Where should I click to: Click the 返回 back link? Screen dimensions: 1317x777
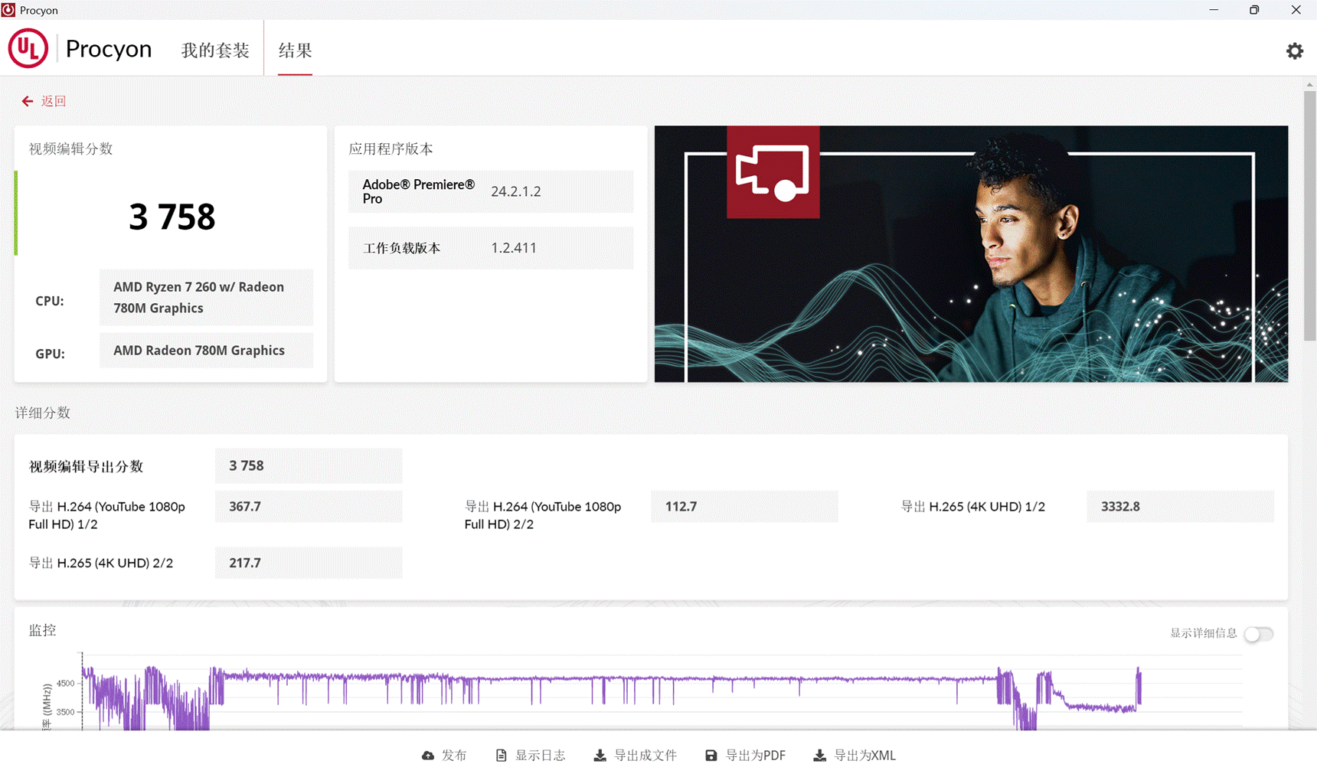(54, 101)
